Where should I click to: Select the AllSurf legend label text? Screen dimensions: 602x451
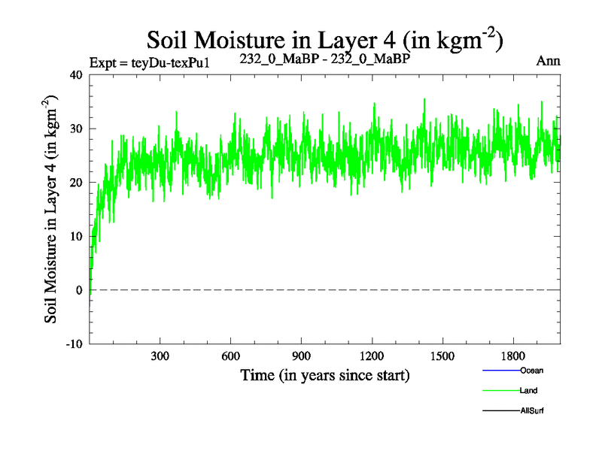click(x=531, y=411)
